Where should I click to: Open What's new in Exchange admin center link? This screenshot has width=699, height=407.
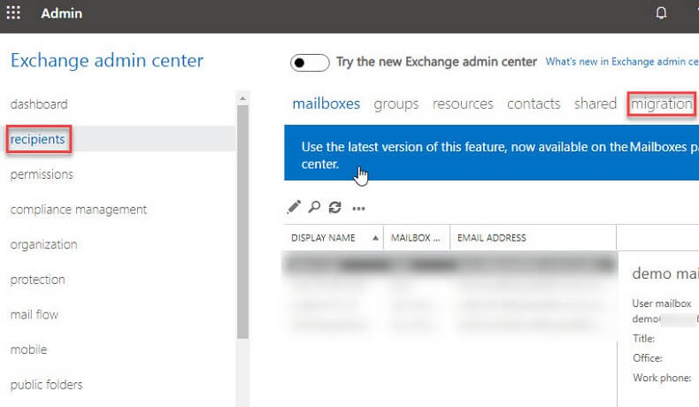(622, 62)
